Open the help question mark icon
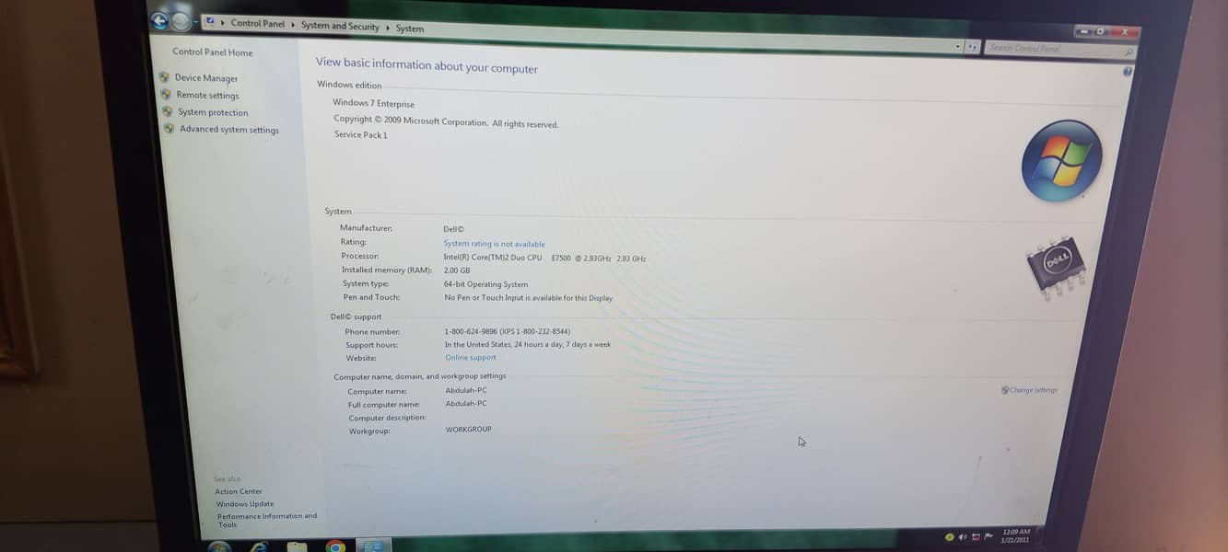The height and width of the screenshot is (552, 1228). pyautogui.click(x=1128, y=72)
